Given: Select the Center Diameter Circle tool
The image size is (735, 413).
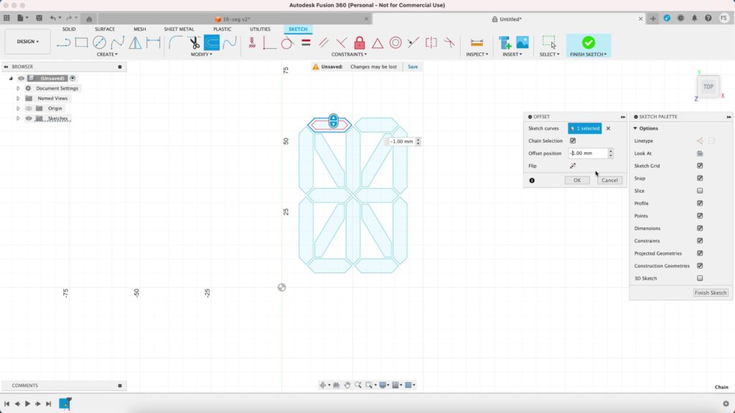Looking at the screenshot, I should coord(100,43).
